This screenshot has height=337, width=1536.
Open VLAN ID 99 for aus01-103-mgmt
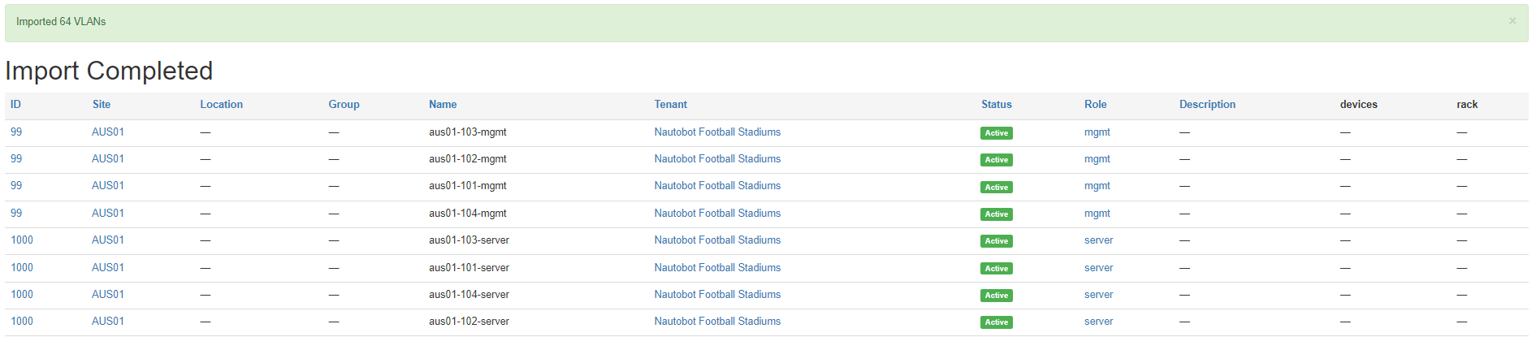(16, 132)
